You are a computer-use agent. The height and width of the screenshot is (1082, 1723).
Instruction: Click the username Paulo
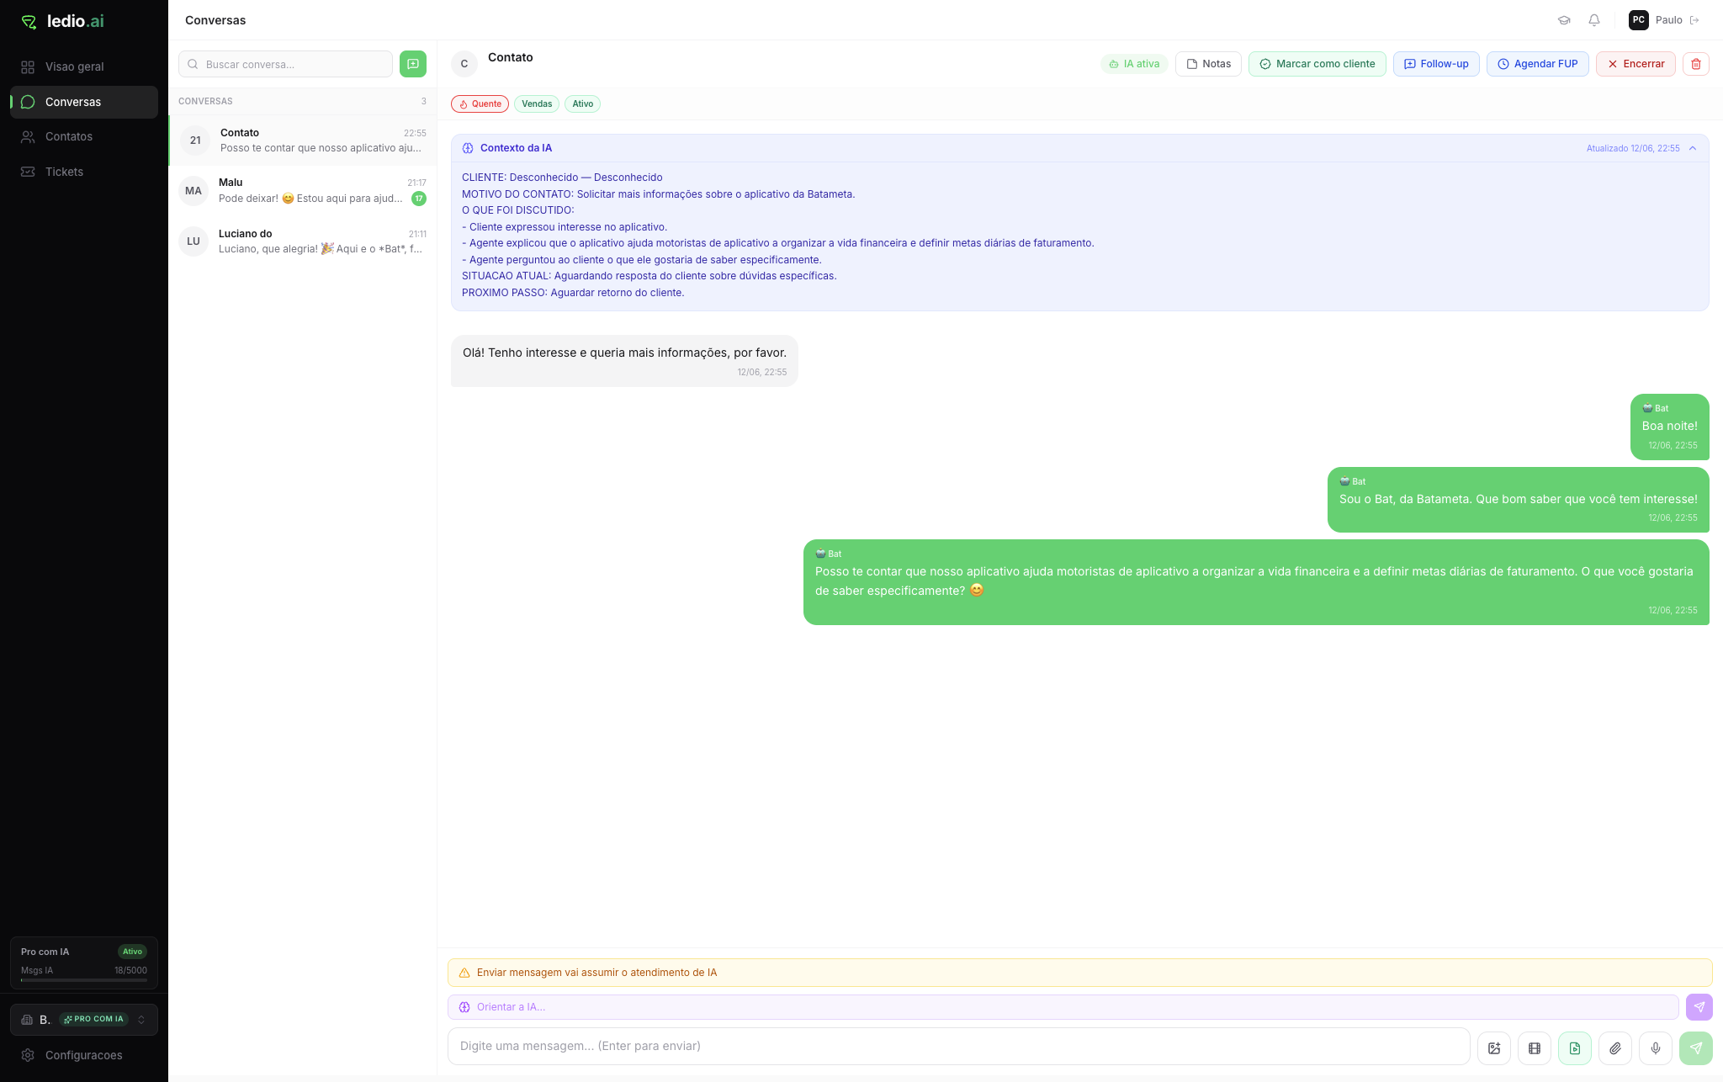pyautogui.click(x=1669, y=20)
